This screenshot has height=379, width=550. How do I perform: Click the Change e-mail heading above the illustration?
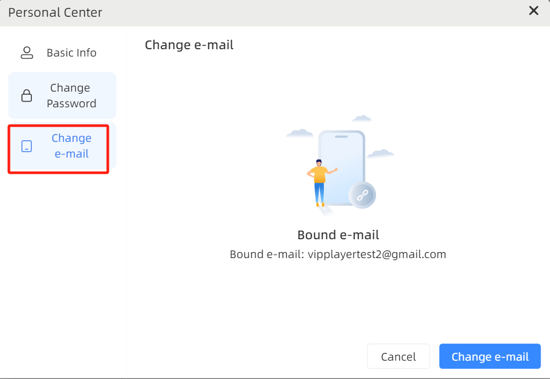[x=189, y=45]
